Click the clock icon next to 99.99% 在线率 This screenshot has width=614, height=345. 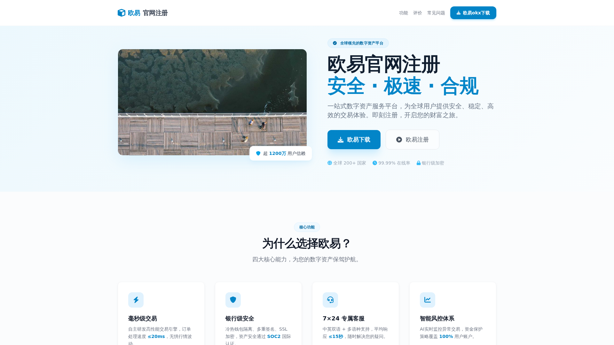tap(375, 163)
